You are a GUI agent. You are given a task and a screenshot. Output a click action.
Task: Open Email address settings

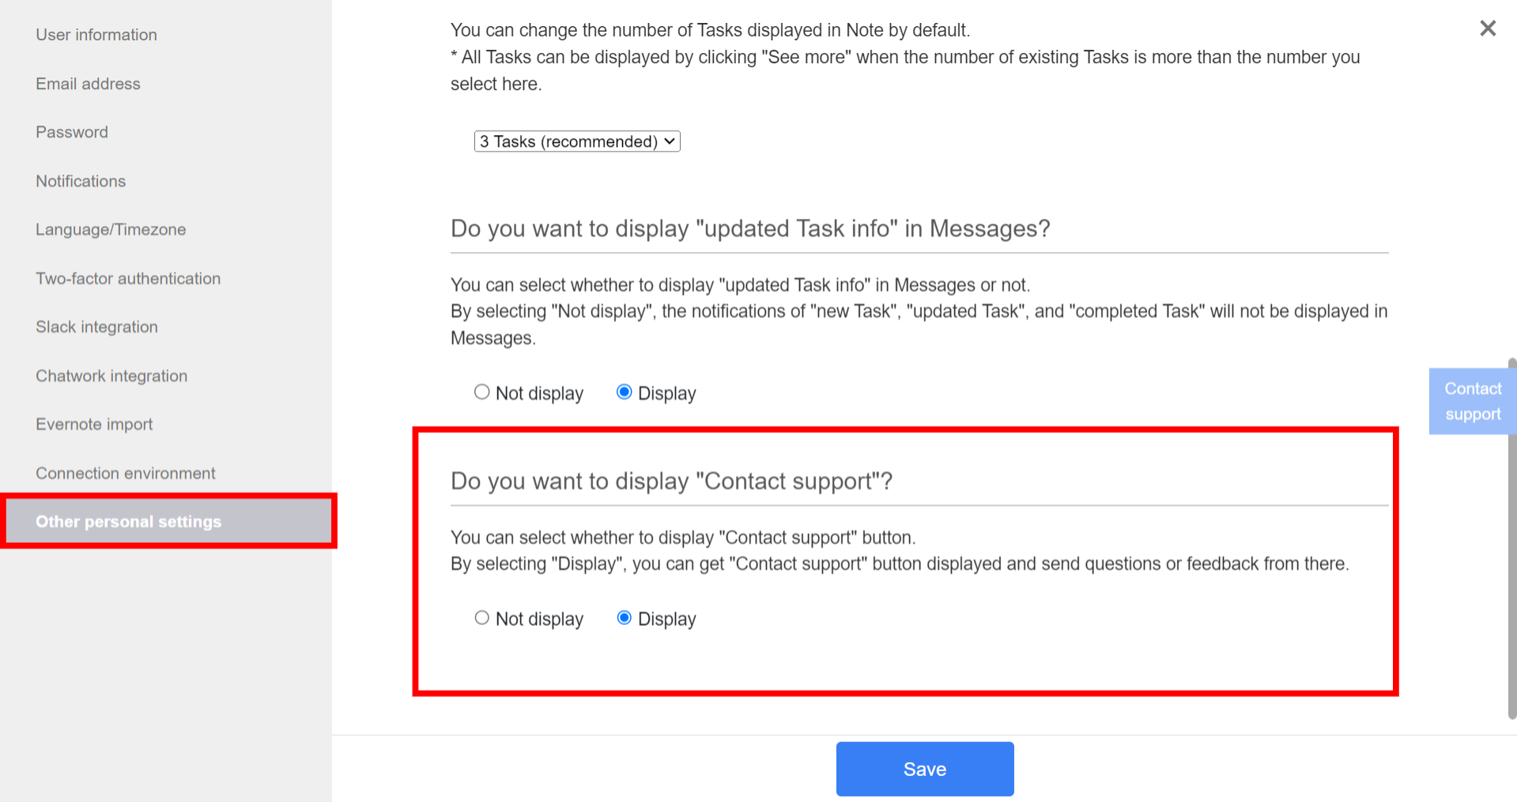[x=88, y=84]
